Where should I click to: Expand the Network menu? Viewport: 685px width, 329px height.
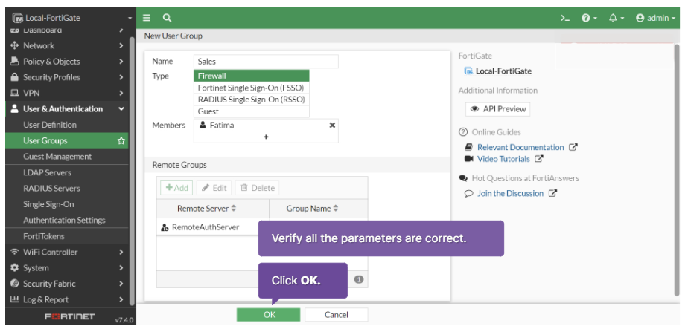[66, 46]
